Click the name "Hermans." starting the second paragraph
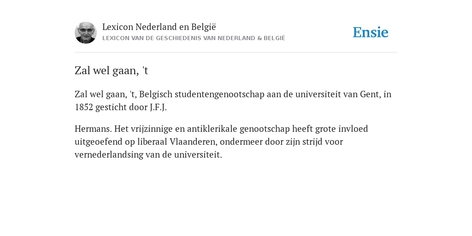472x236 pixels. (93, 129)
